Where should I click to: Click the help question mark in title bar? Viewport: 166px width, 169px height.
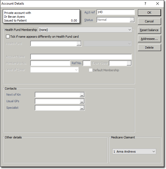point(145,4)
